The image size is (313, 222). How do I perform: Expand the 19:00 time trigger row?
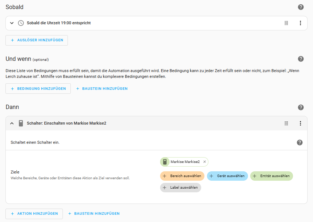pos(12,23)
